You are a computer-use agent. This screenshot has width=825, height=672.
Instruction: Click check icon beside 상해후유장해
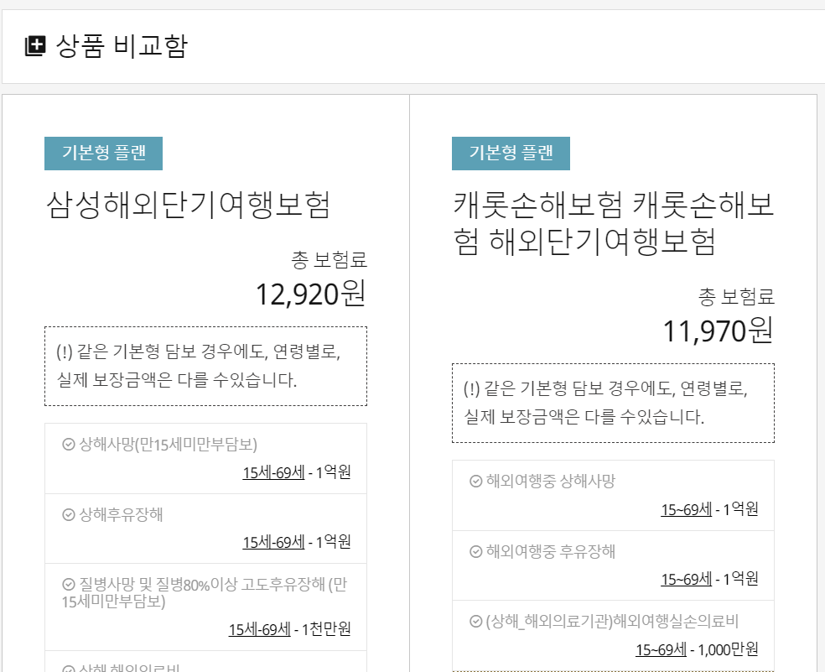69,514
